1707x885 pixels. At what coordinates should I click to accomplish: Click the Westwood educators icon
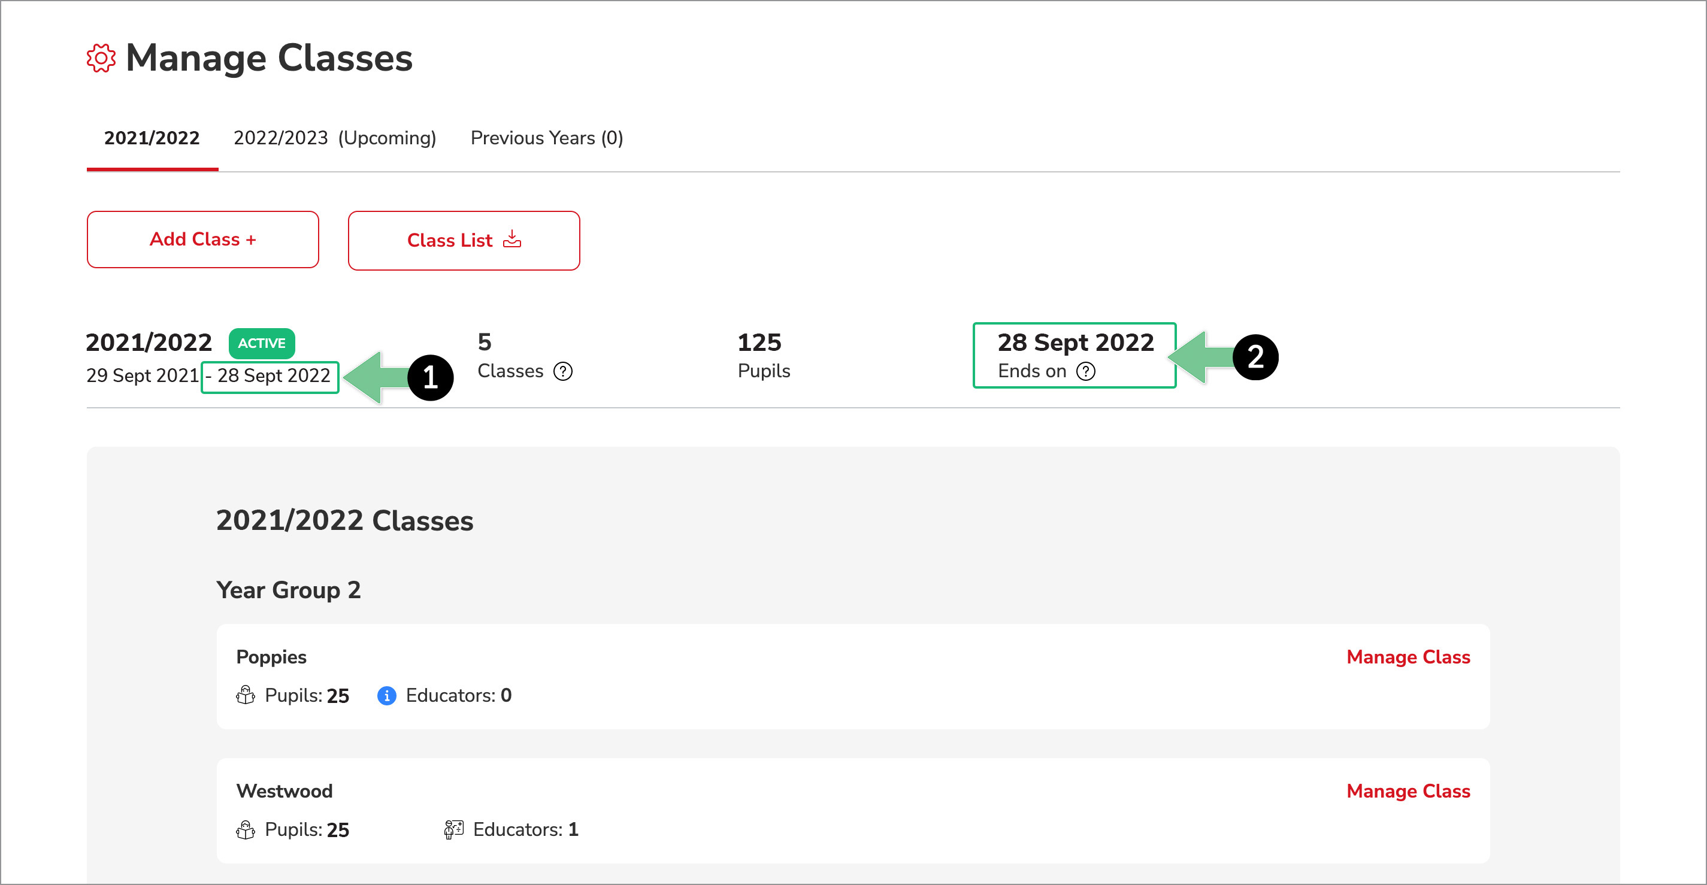453,829
